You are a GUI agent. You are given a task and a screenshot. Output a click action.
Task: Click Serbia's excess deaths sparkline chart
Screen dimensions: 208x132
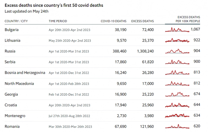[177, 62]
